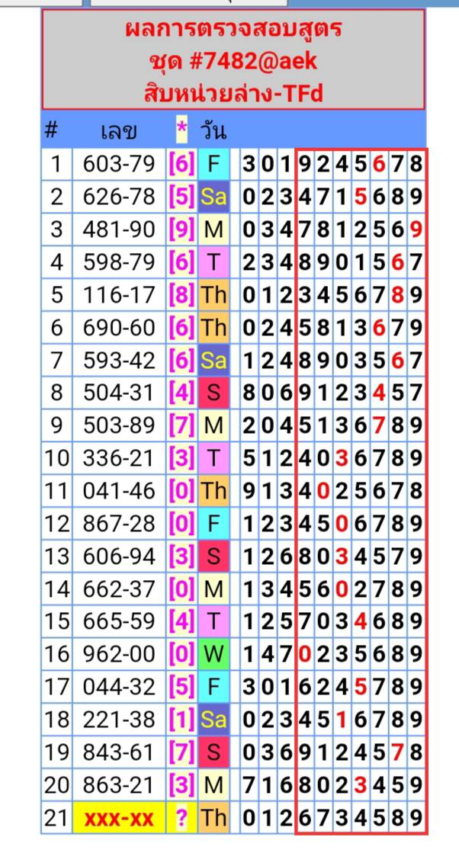Select the [1] result marker
Screen dimensions: 459x866
coord(181,720)
